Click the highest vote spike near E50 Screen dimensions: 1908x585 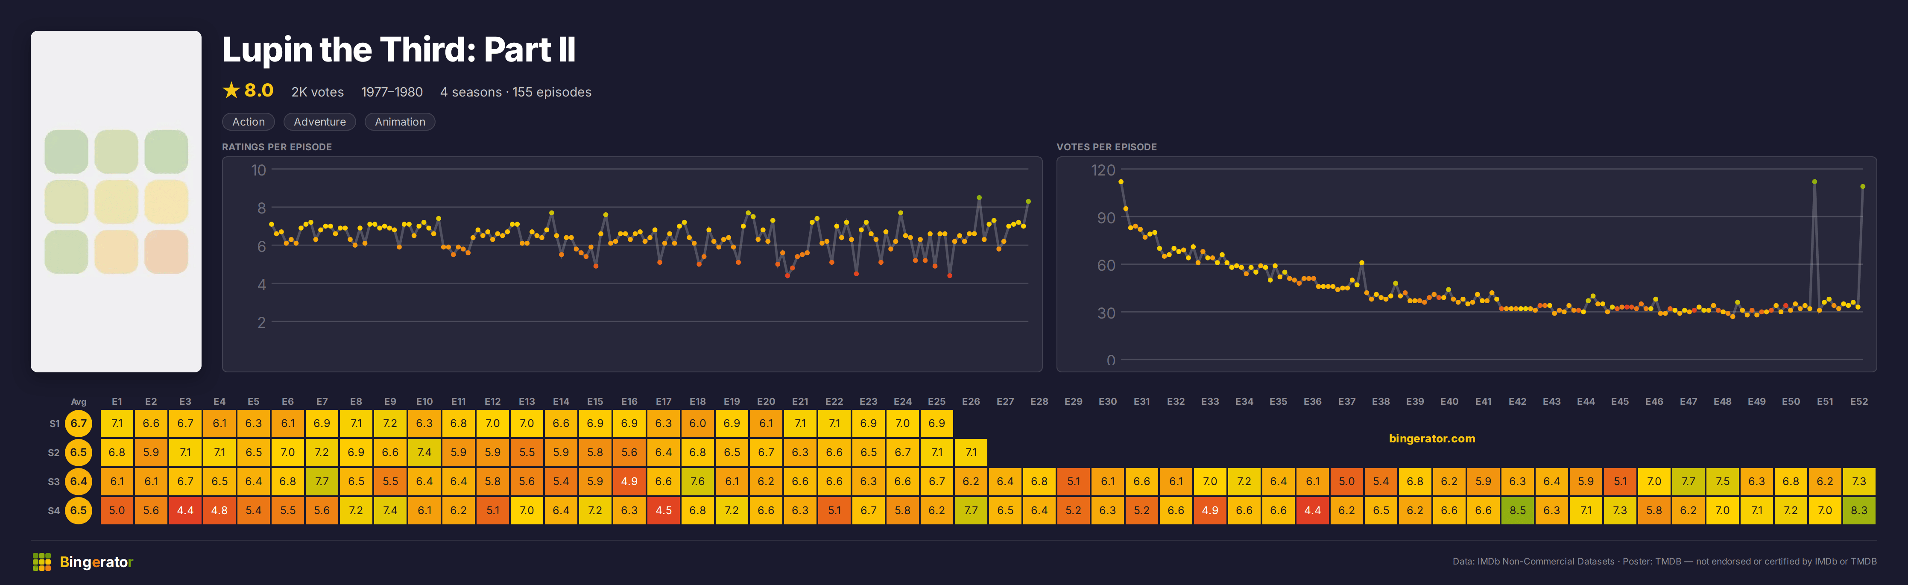(x=1814, y=181)
